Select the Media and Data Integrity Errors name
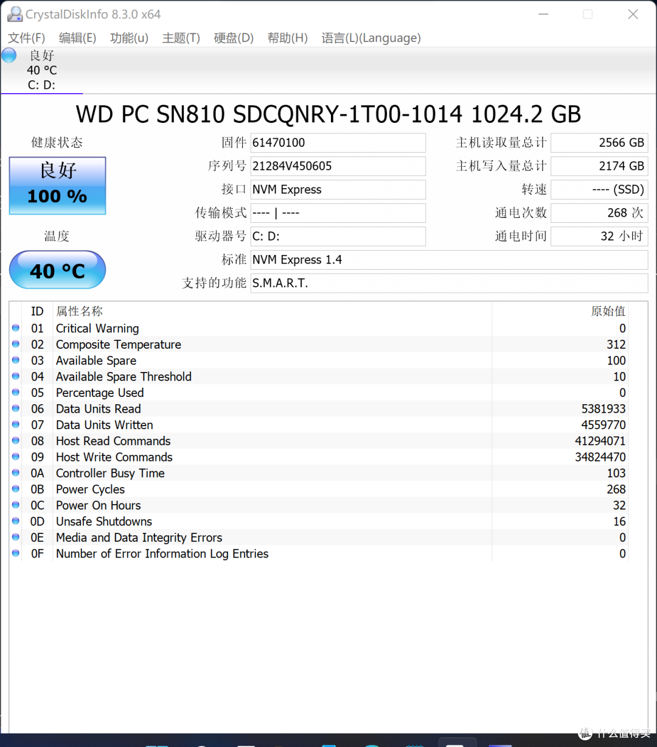This screenshot has width=657, height=747. pyautogui.click(x=139, y=538)
